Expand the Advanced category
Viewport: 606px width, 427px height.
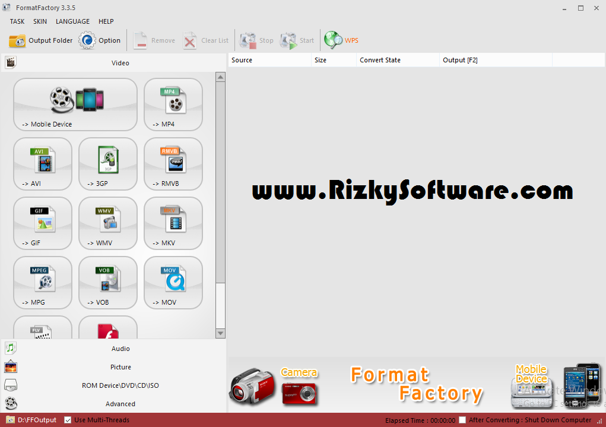coord(113,404)
